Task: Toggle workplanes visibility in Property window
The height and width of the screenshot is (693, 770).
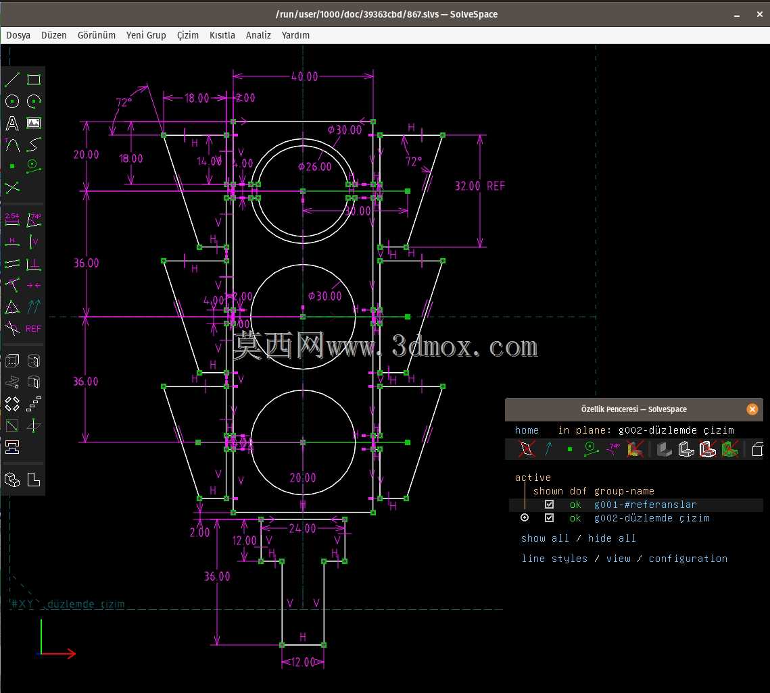Action: click(x=527, y=449)
